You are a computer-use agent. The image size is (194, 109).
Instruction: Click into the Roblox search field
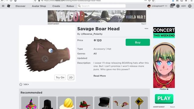102,6
